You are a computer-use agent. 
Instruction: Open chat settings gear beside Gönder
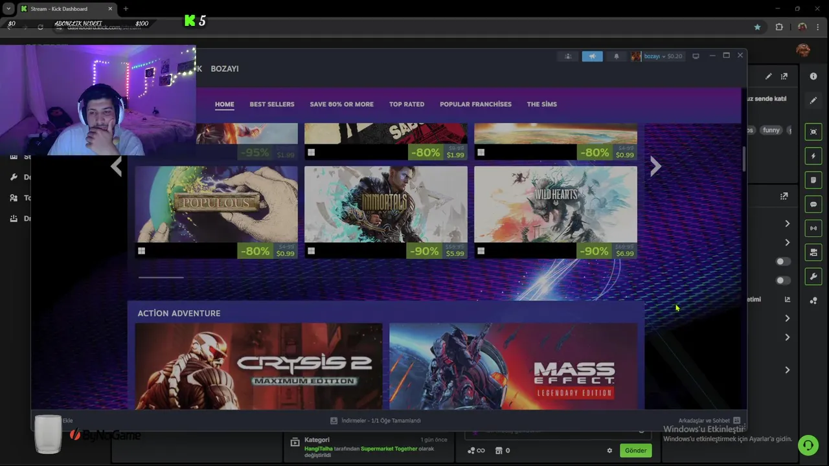pyautogui.click(x=609, y=450)
